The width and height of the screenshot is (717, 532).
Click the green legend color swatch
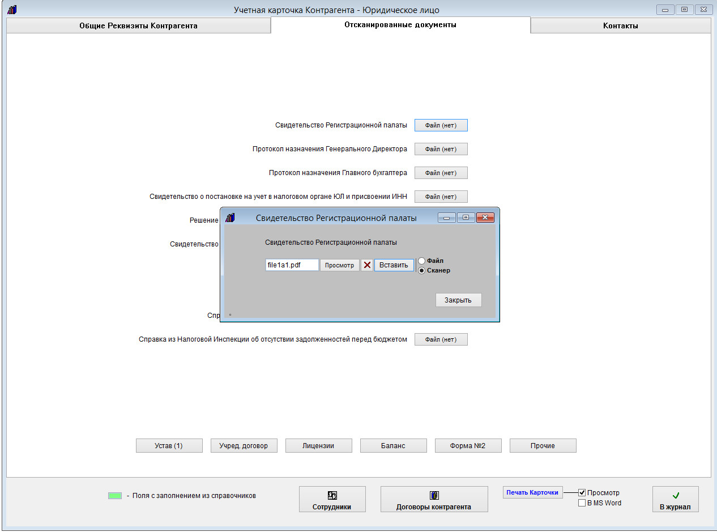tap(115, 496)
